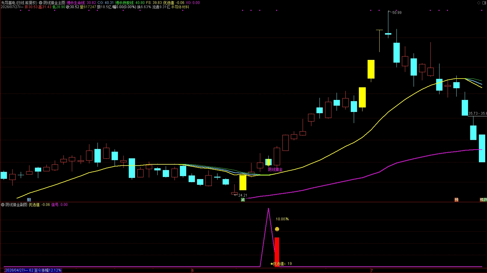Click the 财 info marker on chart bottom
Image resolution: width=487 pixels, height=273 pixels.
click(29, 200)
